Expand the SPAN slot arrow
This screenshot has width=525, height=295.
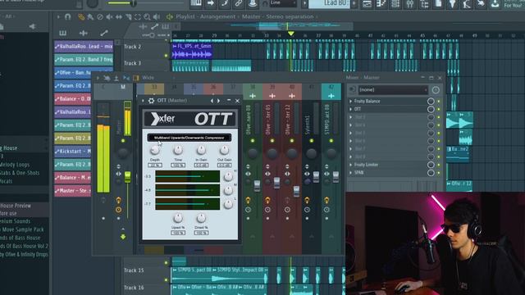pyautogui.click(x=350, y=173)
